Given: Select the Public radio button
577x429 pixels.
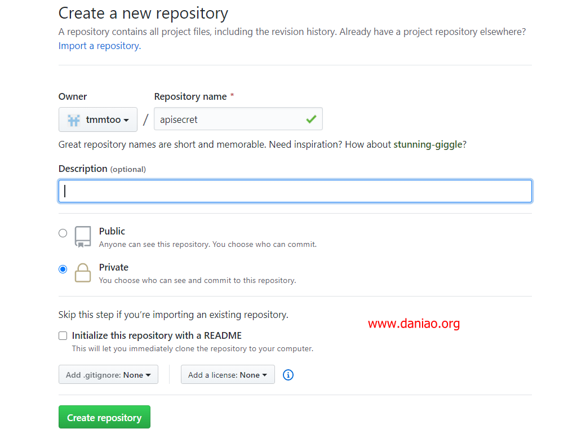Looking at the screenshot, I should pyautogui.click(x=63, y=233).
